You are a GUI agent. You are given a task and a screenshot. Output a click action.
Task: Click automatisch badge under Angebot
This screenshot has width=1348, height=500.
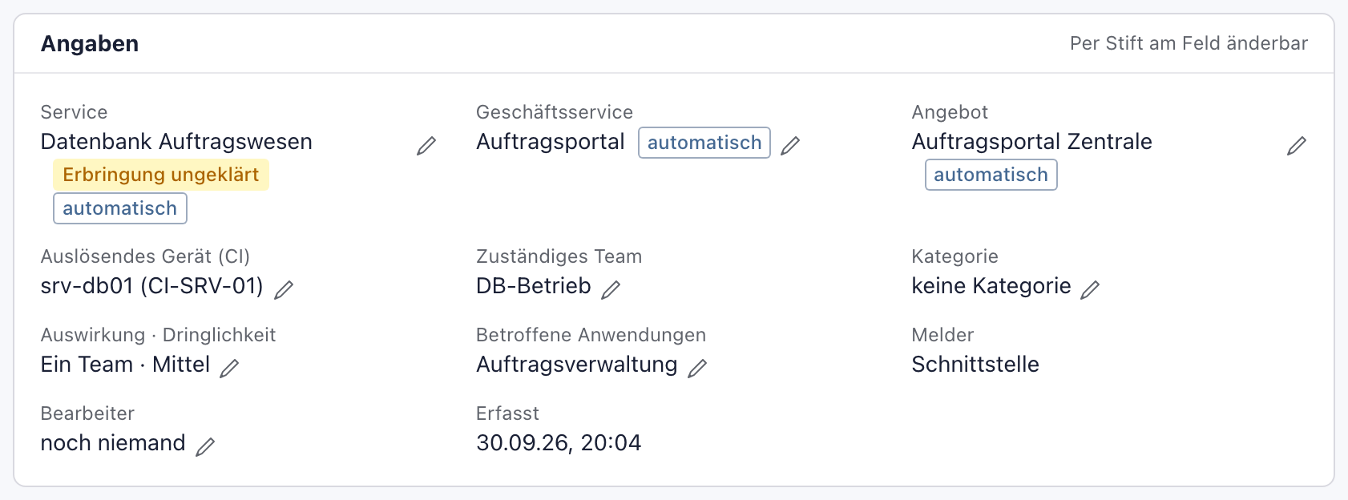click(991, 175)
